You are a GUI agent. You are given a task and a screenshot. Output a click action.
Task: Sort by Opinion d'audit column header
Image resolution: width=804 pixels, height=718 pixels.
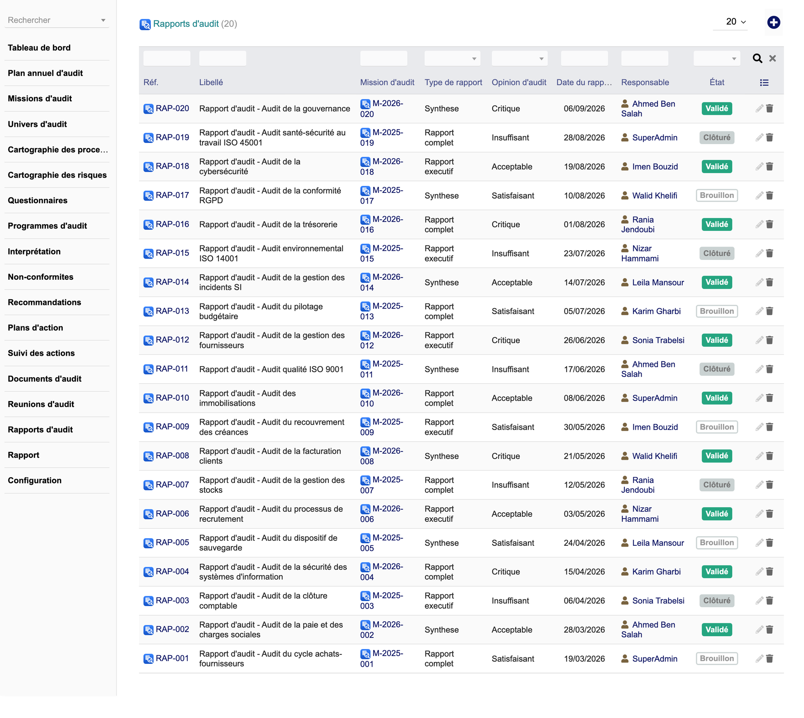coord(519,82)
